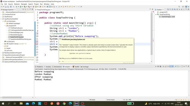
Task: Collapse src/main/java folder
Action: tap(3, 21)
